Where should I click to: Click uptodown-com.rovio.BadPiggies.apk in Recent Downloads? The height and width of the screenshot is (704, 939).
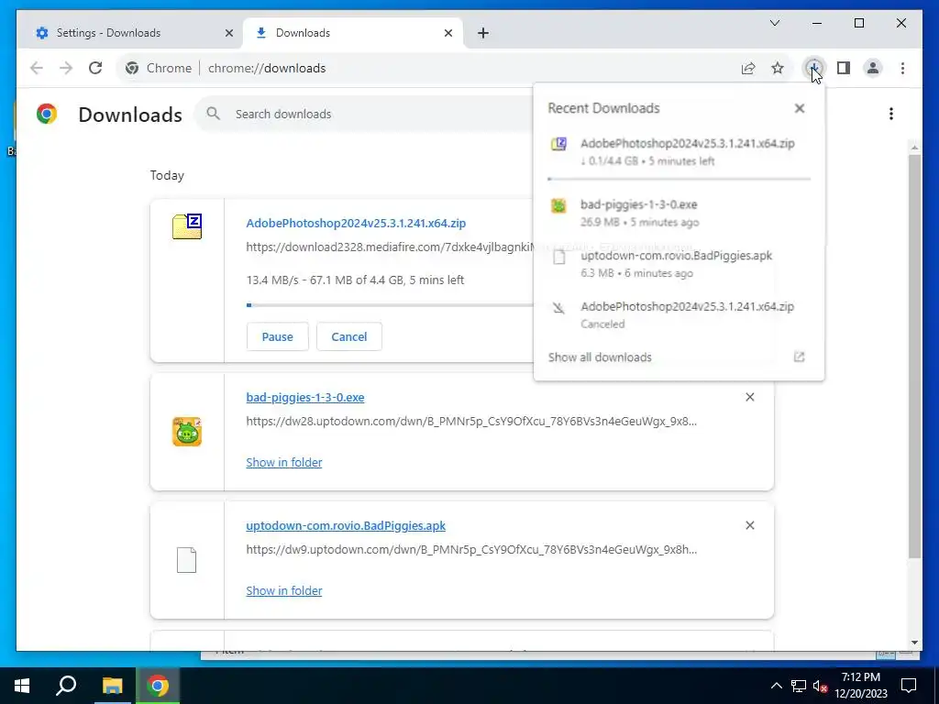point(679,264)
